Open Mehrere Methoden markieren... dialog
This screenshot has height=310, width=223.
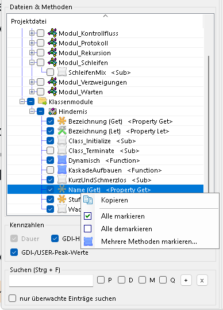150,242
